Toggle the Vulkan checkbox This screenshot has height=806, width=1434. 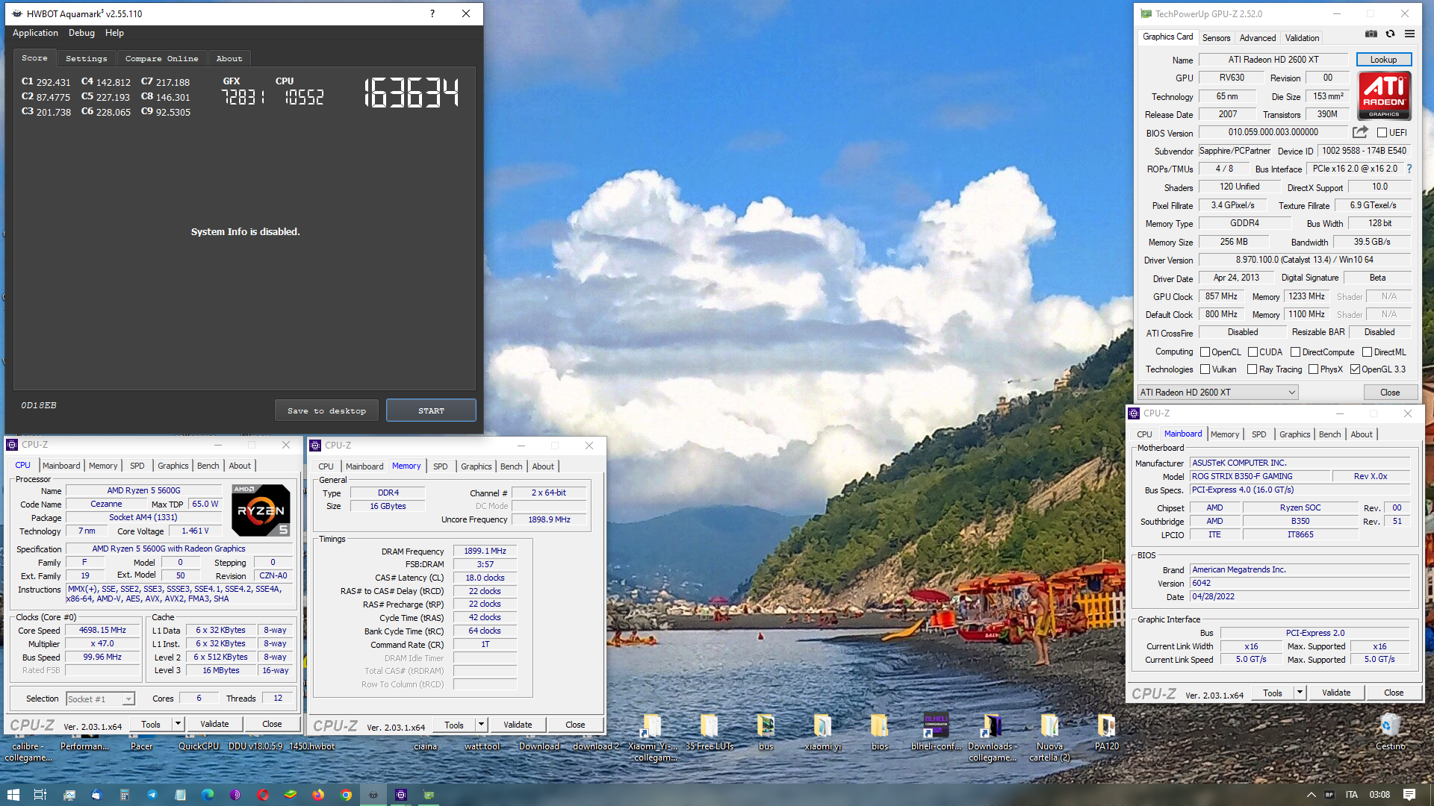(1205, 369)
